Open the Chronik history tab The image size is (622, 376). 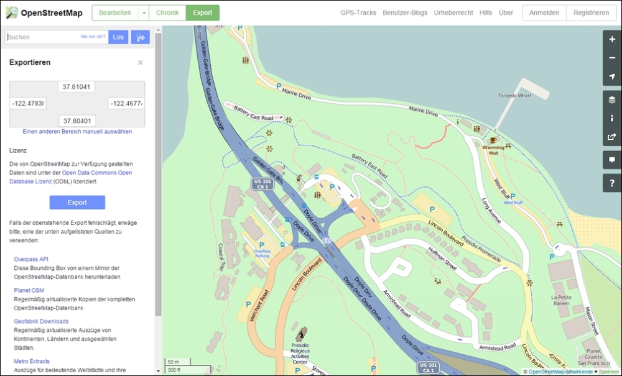click(x=167, y=12)
